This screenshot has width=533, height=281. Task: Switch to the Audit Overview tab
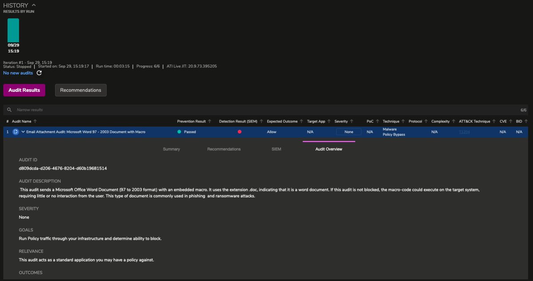click(329, 149)
